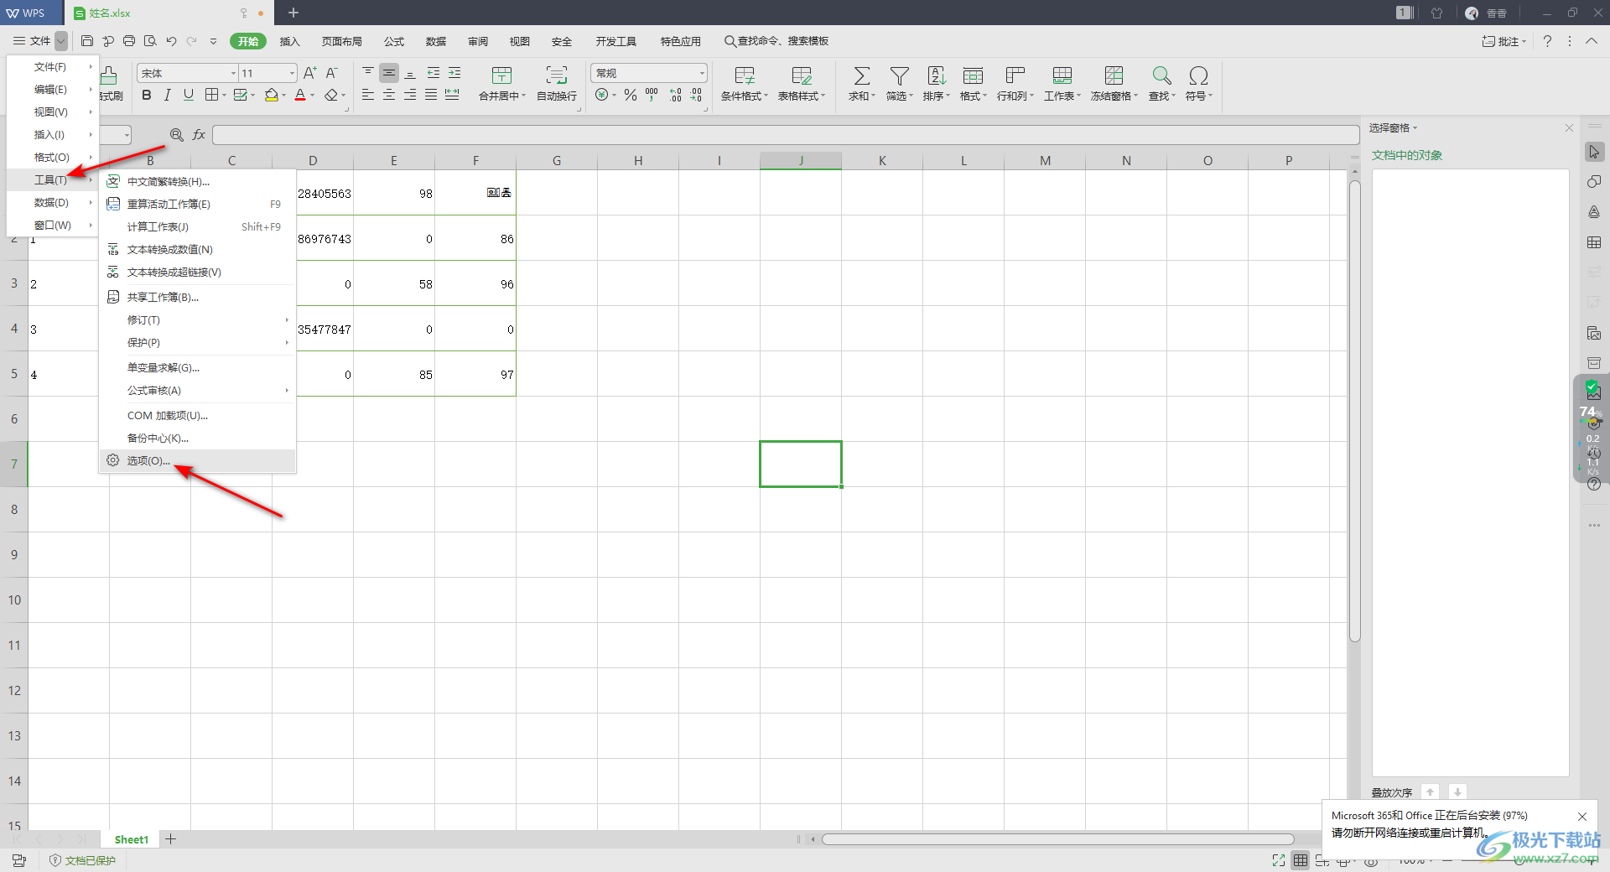
Task: Close the 选择窗格 side panel
Action: [x=1569, y=128]
